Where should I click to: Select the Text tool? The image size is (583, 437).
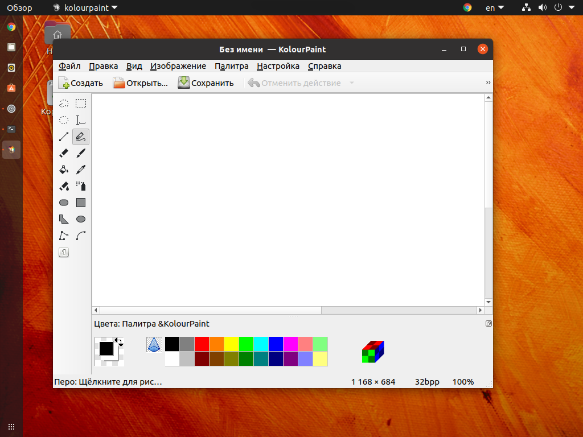(81, 120)
